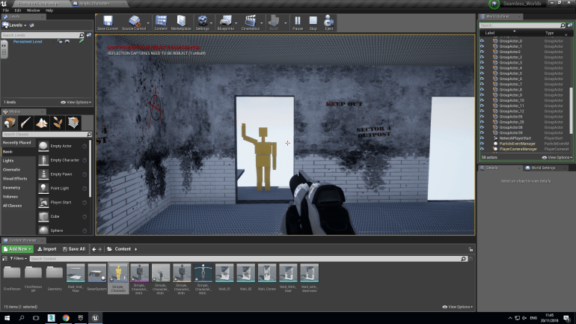Open Source Control from the toolbar
Viewport: 576px width, 324px height.
coord(134,22)
